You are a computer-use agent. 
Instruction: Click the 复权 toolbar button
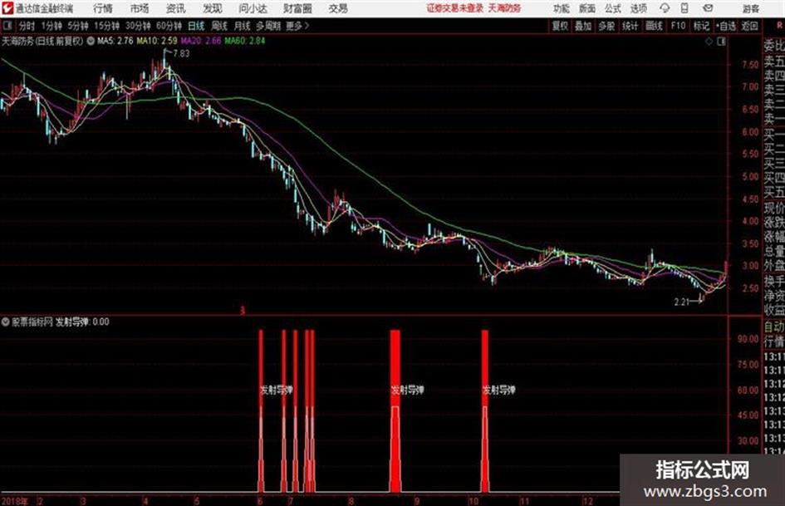click(560, 26)
